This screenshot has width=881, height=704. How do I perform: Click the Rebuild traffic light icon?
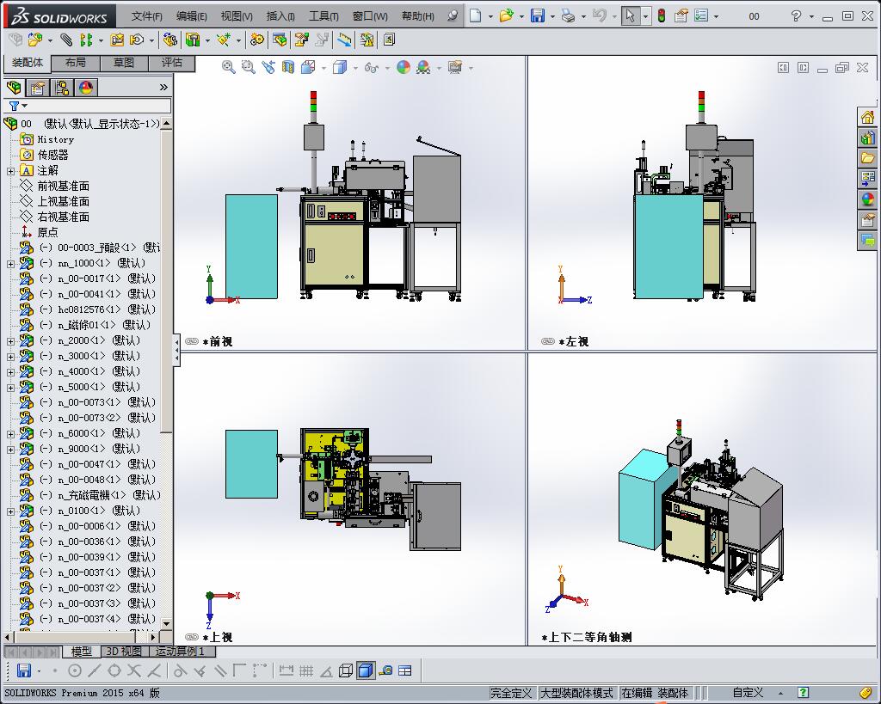(662, 15)
